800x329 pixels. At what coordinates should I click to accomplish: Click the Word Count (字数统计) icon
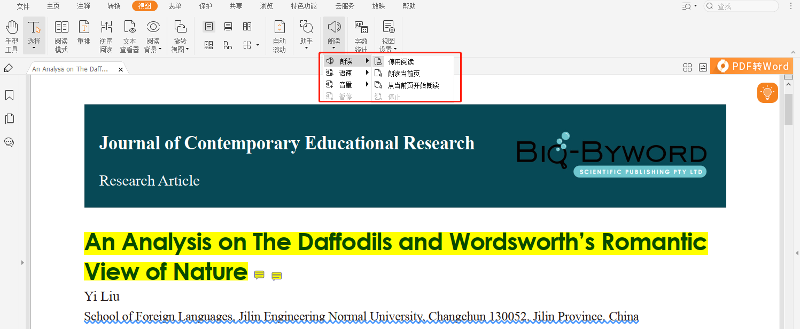tap(361, 36)
